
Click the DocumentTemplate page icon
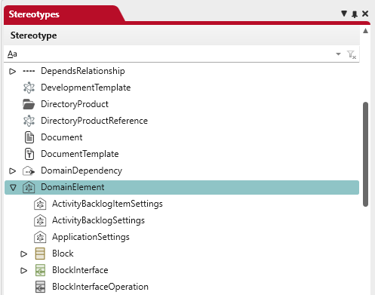pos(29,154)
